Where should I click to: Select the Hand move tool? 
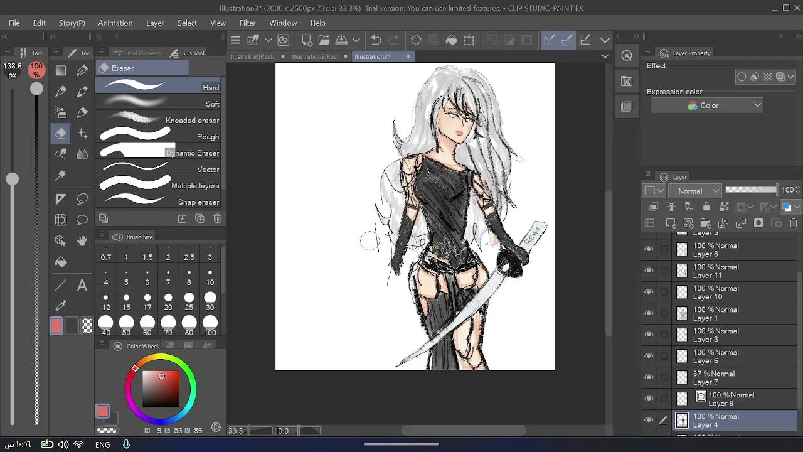click(x=82, y=241)
